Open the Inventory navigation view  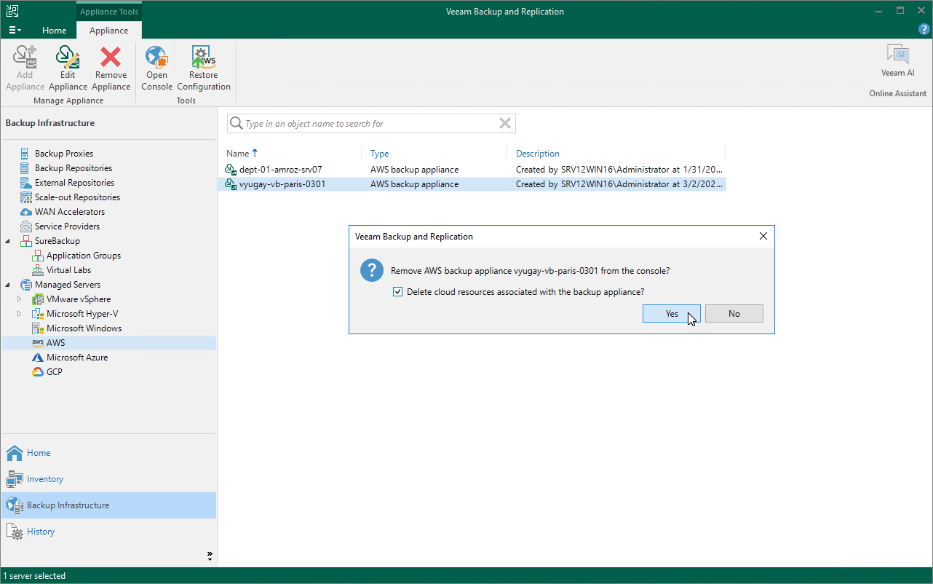coord(45,479)
